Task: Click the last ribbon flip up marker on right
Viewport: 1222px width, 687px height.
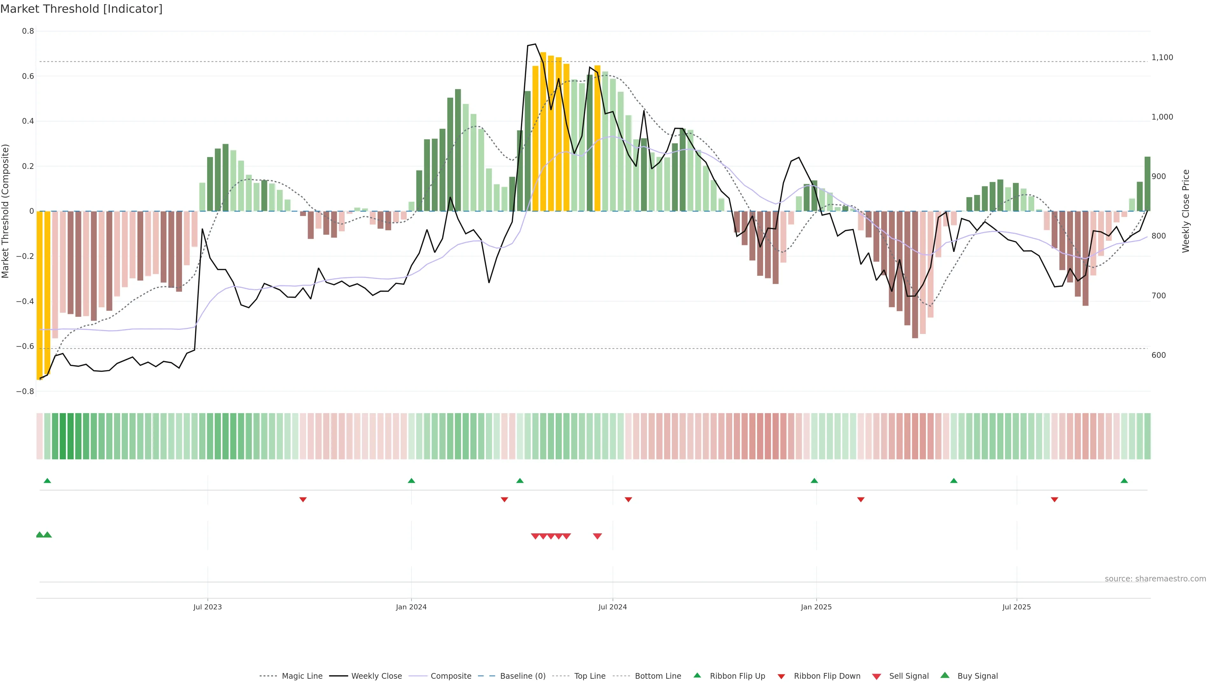Action: (1124, 481)
